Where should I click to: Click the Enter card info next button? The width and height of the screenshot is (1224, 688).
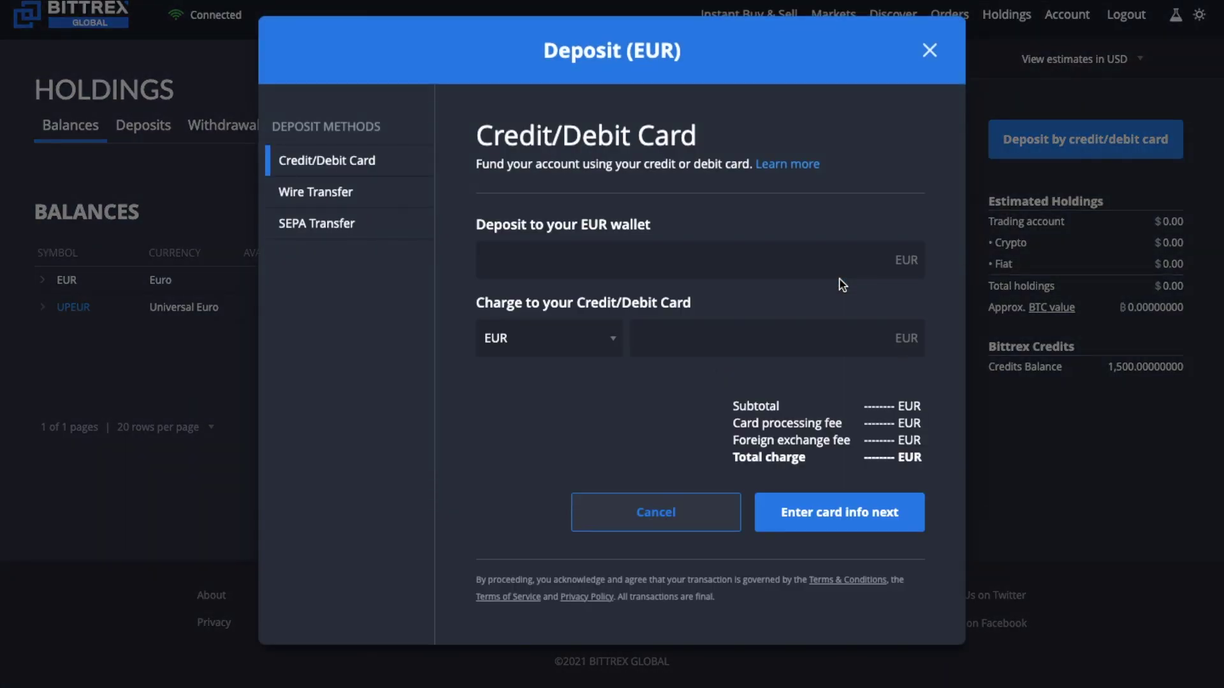pyautogui.click(x=840, y=512)
